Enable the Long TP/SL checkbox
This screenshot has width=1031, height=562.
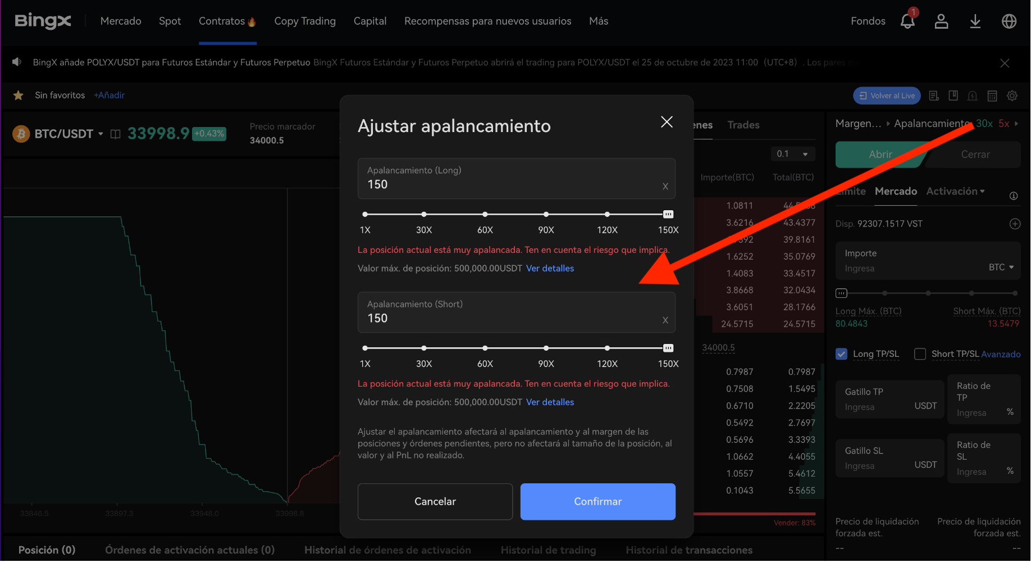point(841,354)
